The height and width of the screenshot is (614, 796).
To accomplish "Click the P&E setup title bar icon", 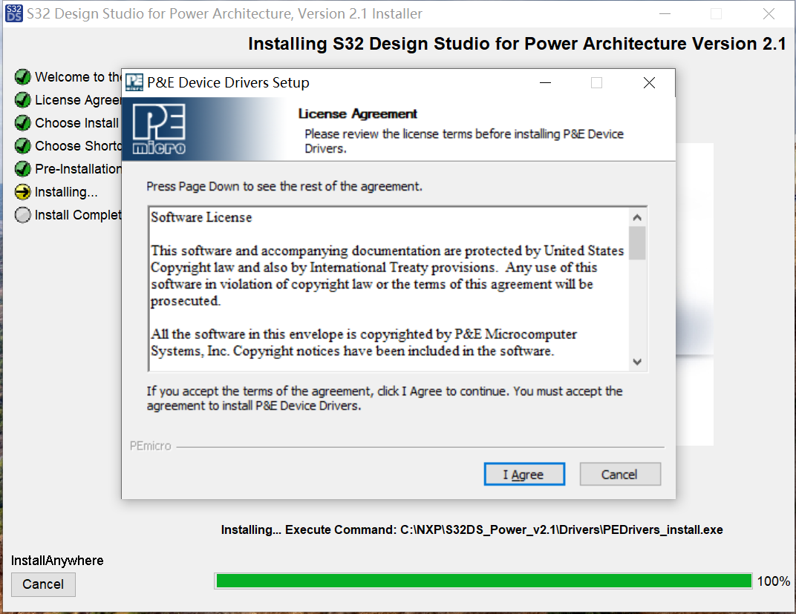I will coord(134,82).
